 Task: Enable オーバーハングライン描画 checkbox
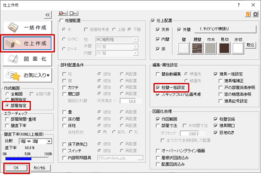click(158, 151)
